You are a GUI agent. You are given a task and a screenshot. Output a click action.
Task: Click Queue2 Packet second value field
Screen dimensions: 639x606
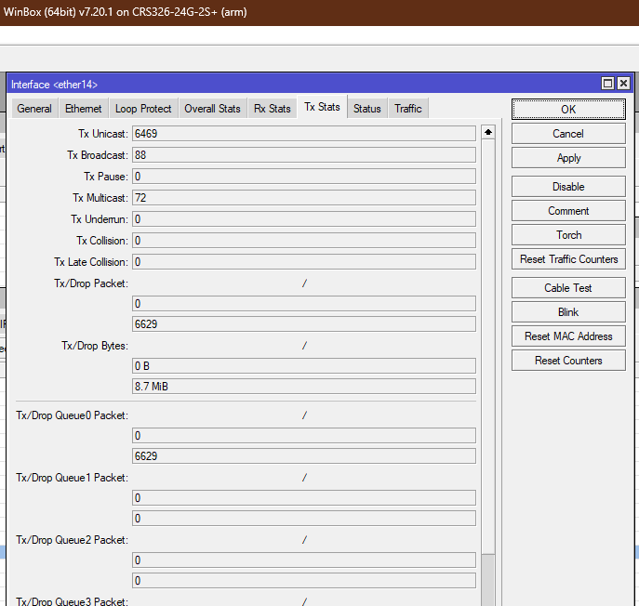point(303,581)
